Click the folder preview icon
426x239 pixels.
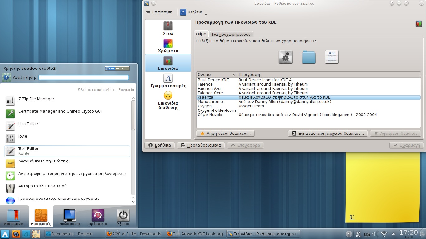(309, 57)
